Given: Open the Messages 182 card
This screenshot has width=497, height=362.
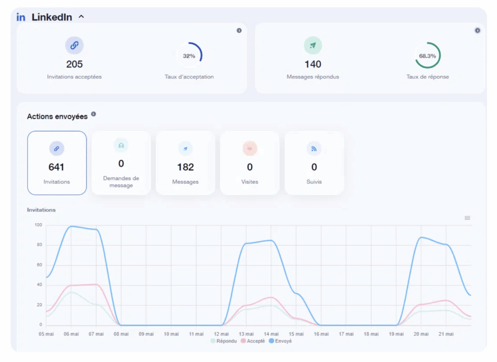Looking at the screenshot, I should coord(185,163).
